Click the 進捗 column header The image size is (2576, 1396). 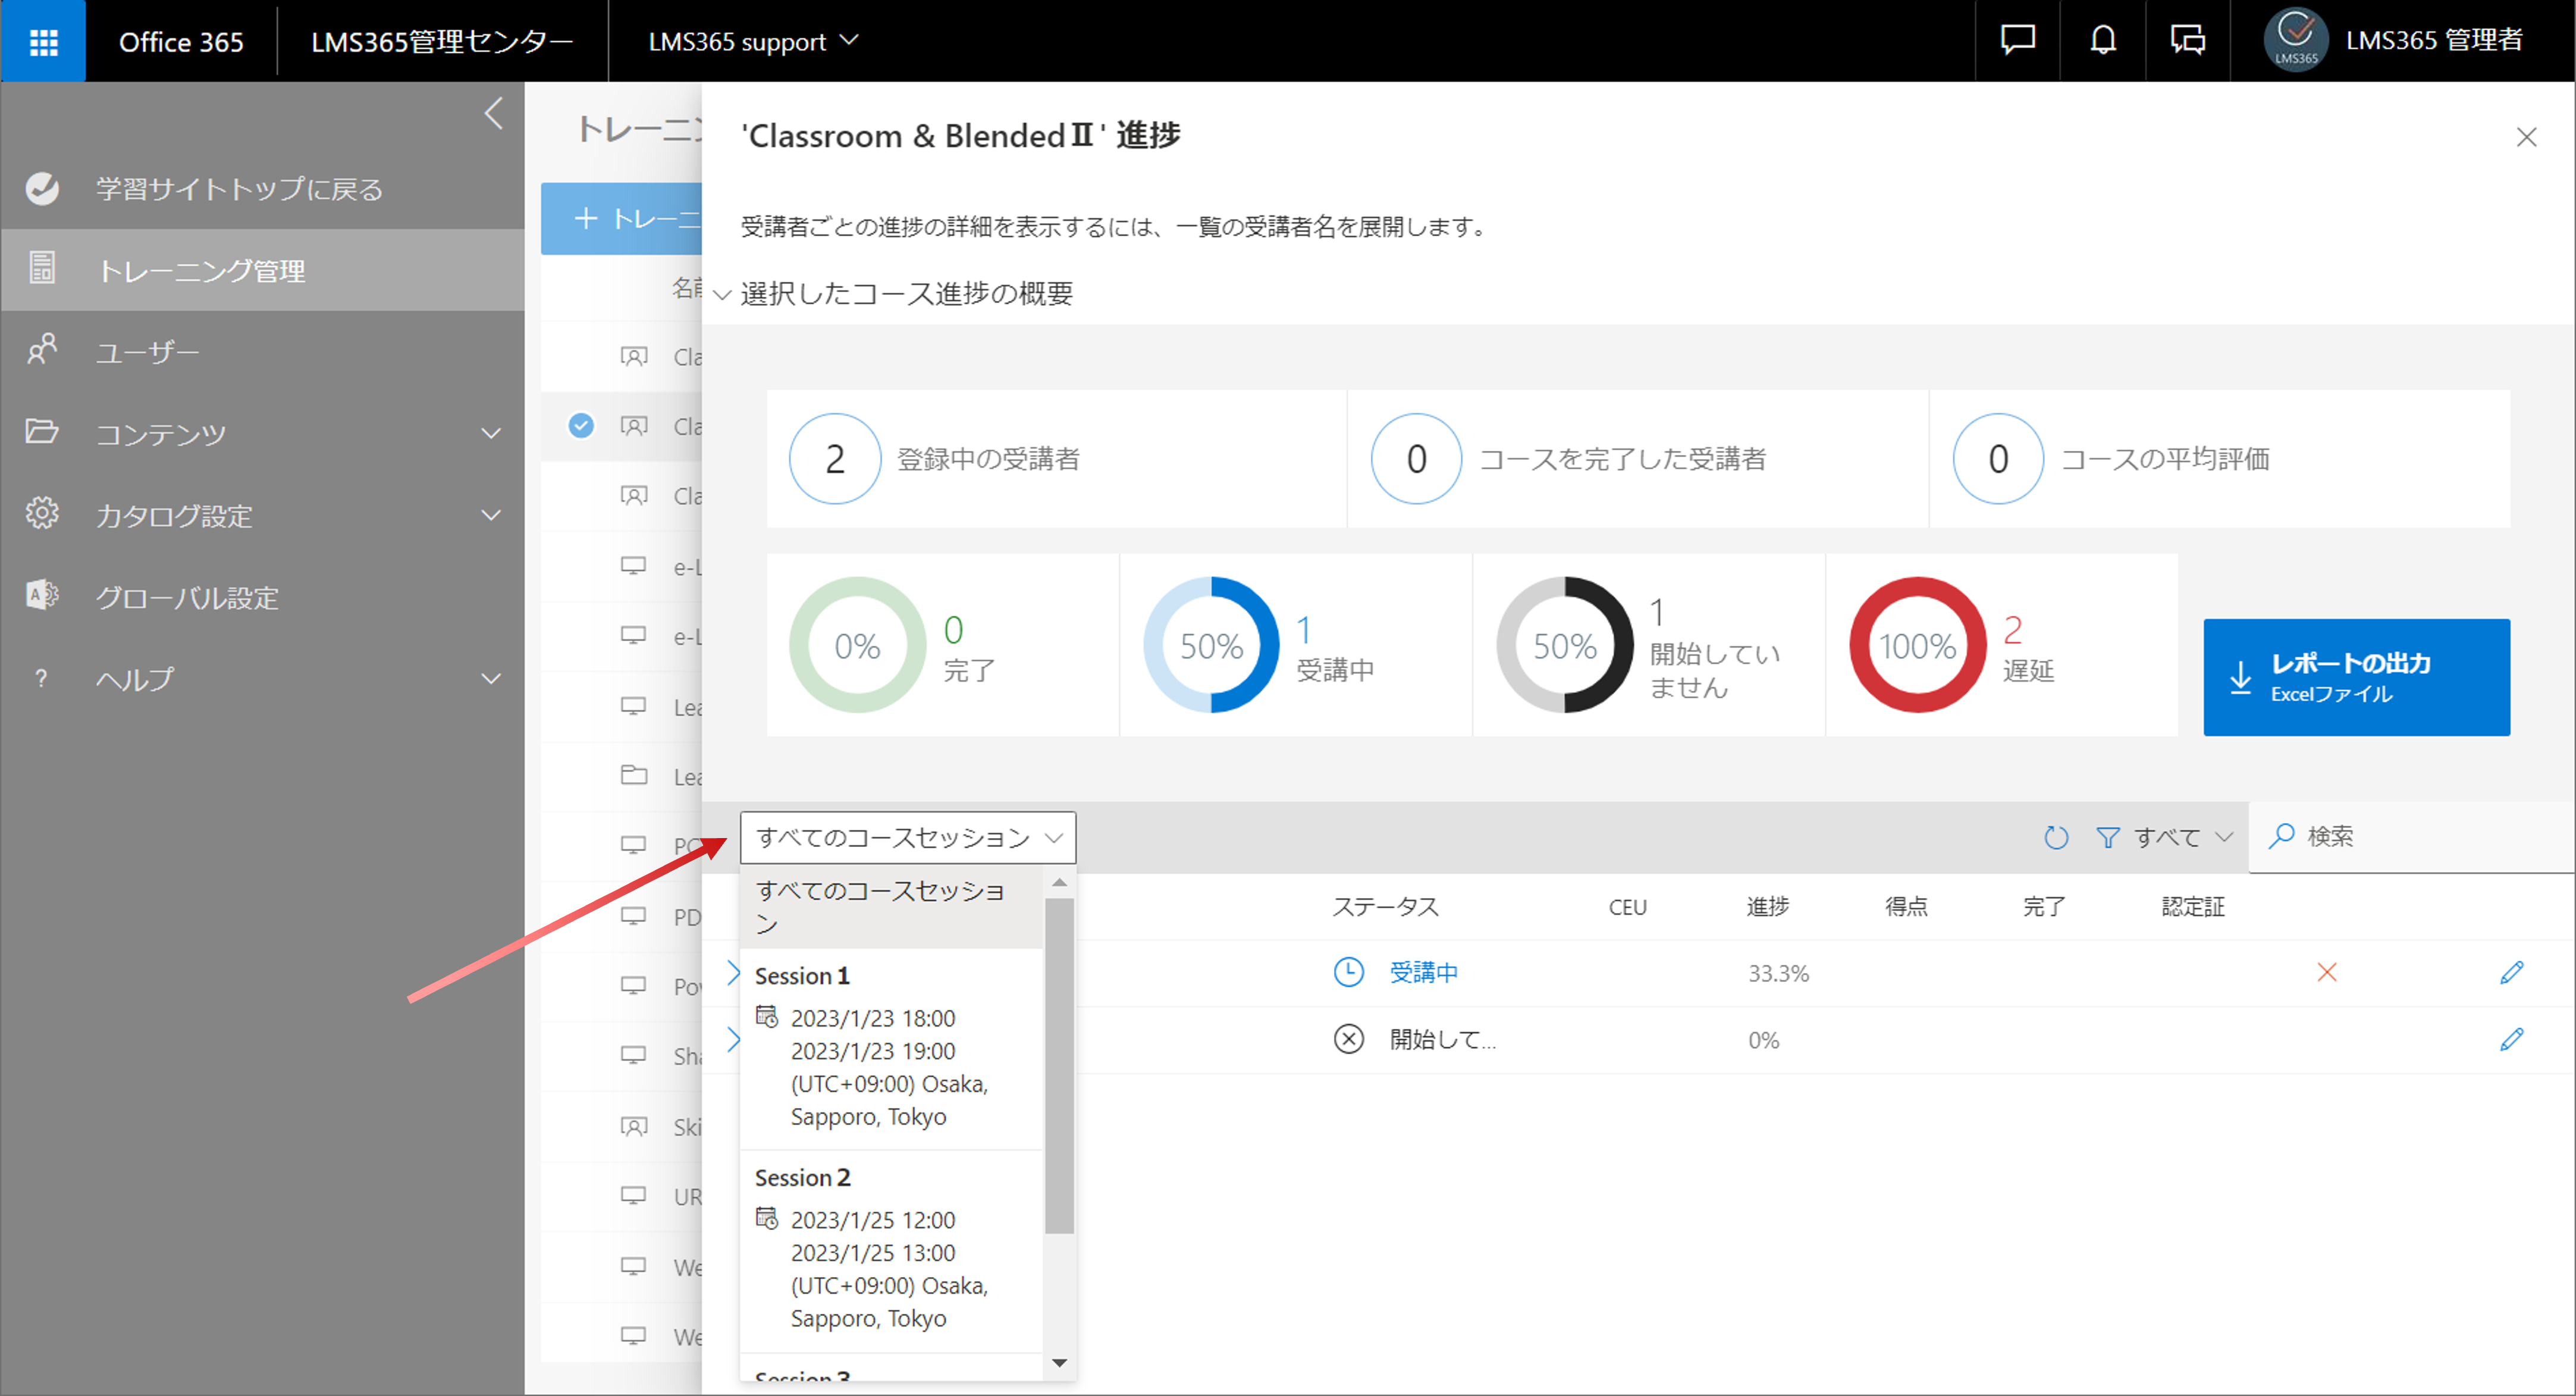click(x=1768, y=906)
